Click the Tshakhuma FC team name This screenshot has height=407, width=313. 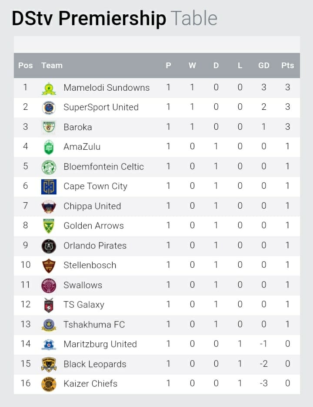94,325
